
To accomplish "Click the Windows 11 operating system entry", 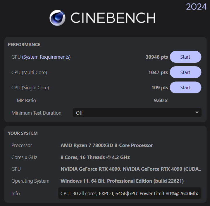I will [x=122, y=181].
